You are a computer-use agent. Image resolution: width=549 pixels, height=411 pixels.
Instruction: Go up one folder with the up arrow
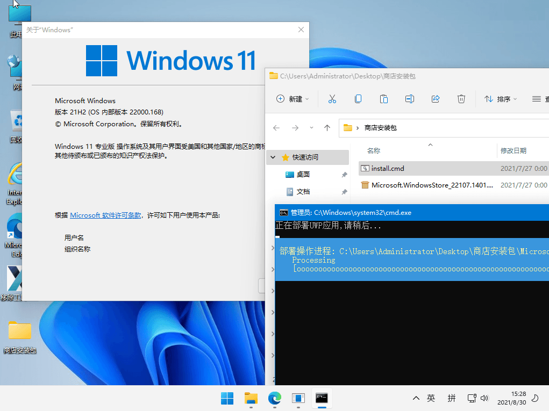[x=327, y=128]
